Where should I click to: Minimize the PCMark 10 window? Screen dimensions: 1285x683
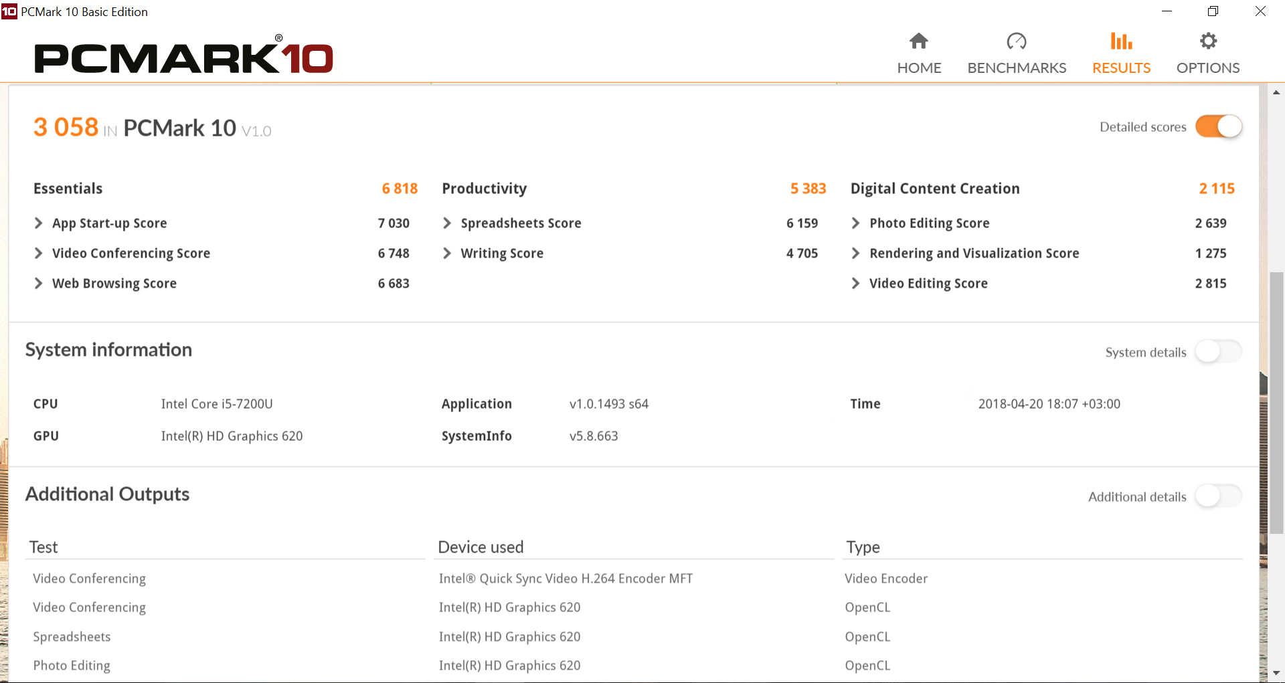[1167, 11]
